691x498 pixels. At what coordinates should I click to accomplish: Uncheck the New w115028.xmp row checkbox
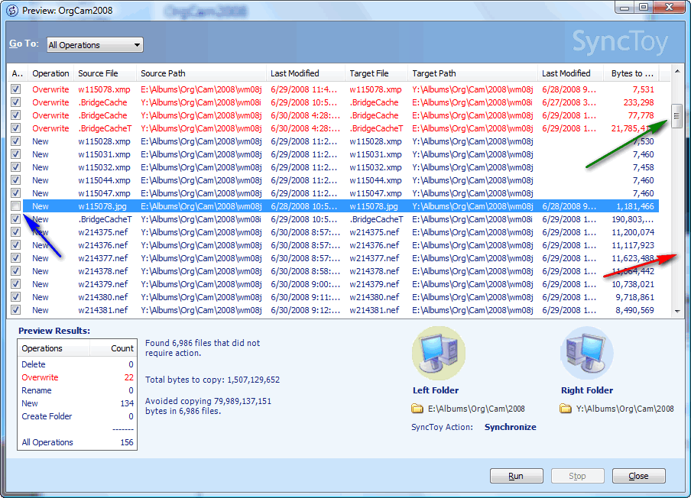[16, 141]
